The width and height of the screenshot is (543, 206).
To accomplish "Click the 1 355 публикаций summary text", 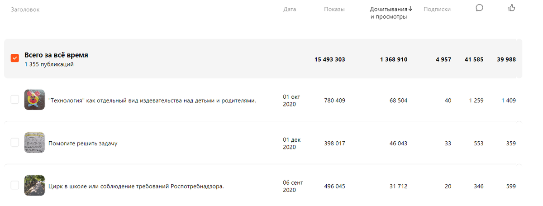I will (49, 64).
